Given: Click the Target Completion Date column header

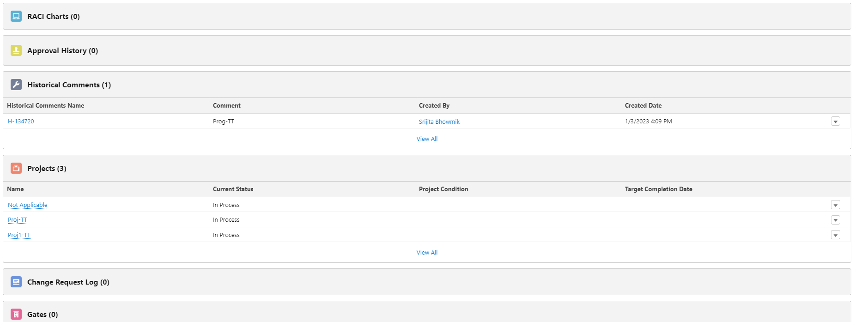Looking at the screenshot, I should [x=658, y=189].
